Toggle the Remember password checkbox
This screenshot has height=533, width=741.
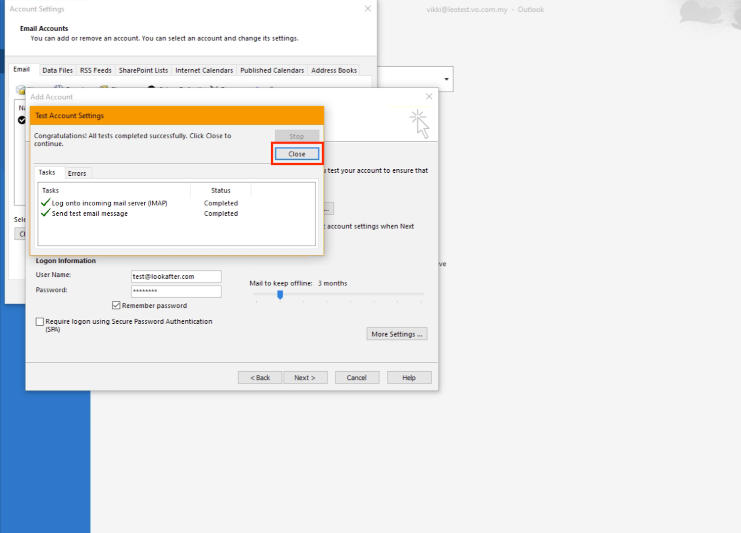click(x=117, y=305)
